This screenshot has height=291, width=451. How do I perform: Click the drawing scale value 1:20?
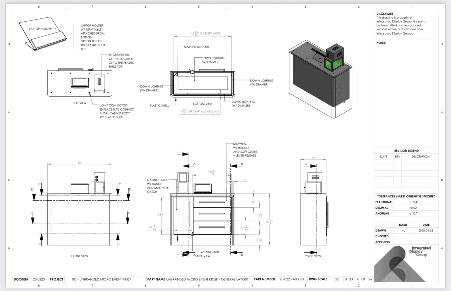[336, 279]
